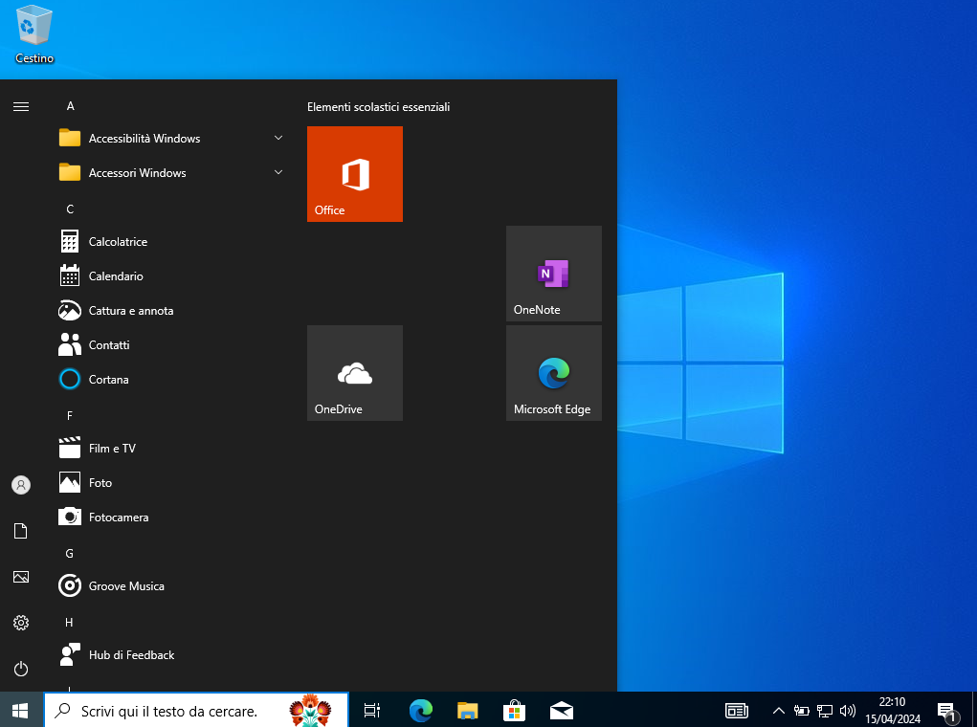Viewport: 977px width, 727px height.
Task: Open Groove Musica
Action: [171, 586]
